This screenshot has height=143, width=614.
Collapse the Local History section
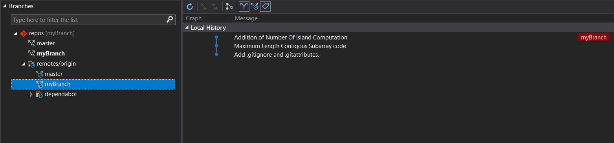[187, 28]
